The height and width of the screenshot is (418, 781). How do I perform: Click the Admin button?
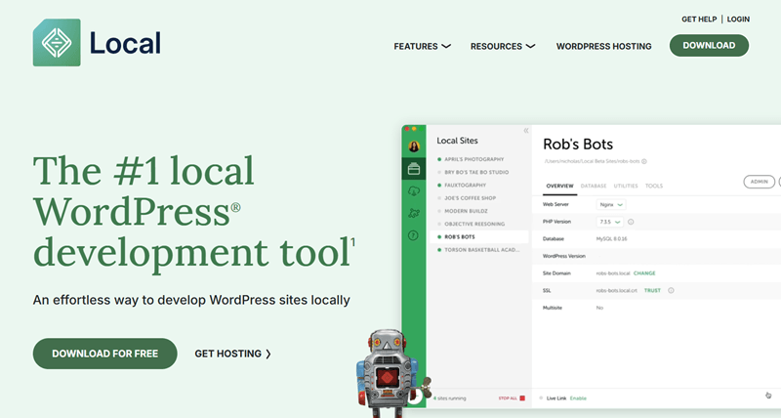760,182
